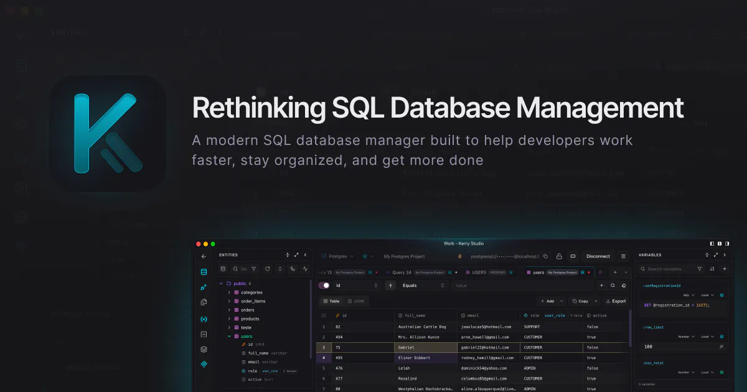Collapse the Entities panel with the left chevron
This screenshot has width=747, height=392.
(x=305, y=254)
